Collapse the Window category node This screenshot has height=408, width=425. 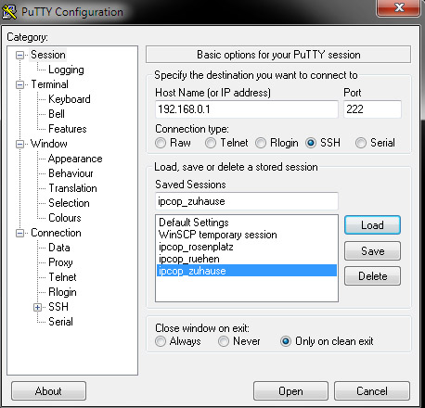19,144
